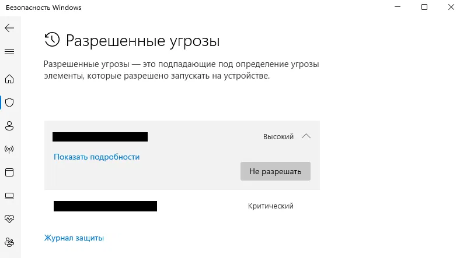The height and width of the screenshot is (258, 460).
Task: Click the Показать подробности link
Action: pyautogui.click(x=96, y=157)
